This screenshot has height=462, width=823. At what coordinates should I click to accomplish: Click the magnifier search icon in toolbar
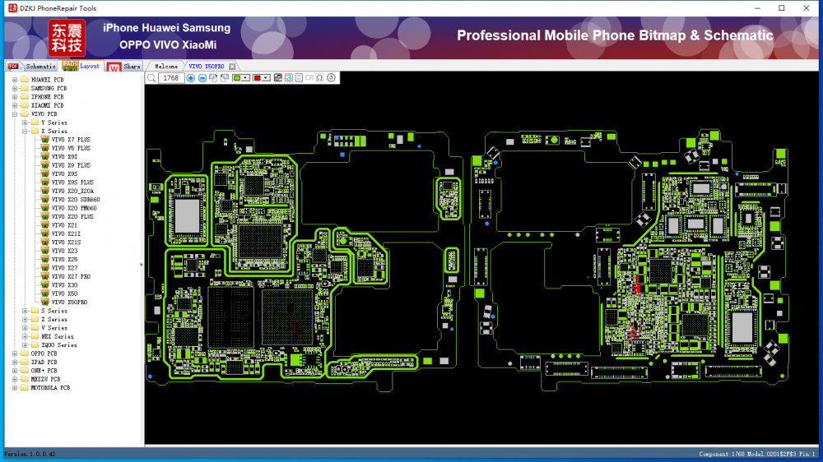(x=151, y=78)
